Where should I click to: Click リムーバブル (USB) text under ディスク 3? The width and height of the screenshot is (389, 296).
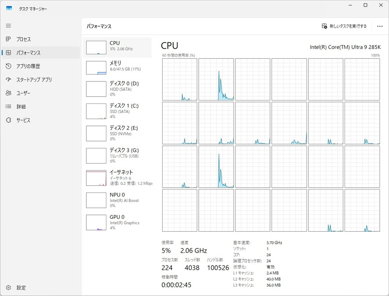(124, 156)
